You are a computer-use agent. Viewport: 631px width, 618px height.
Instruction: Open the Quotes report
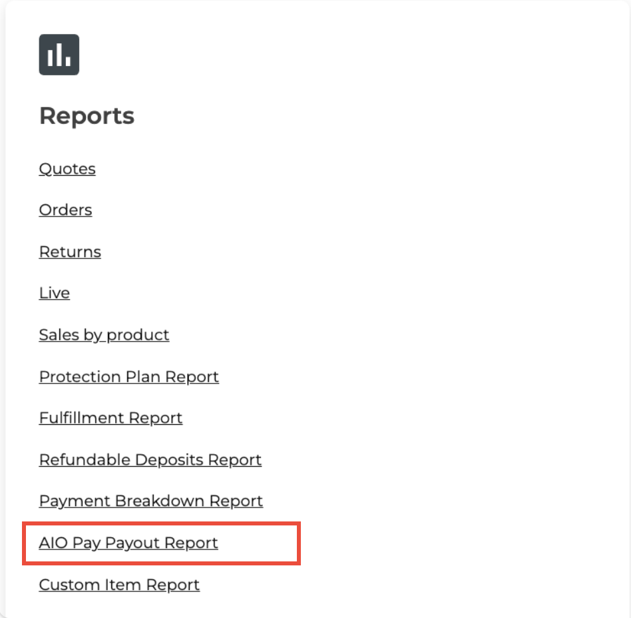click(67, 169)
